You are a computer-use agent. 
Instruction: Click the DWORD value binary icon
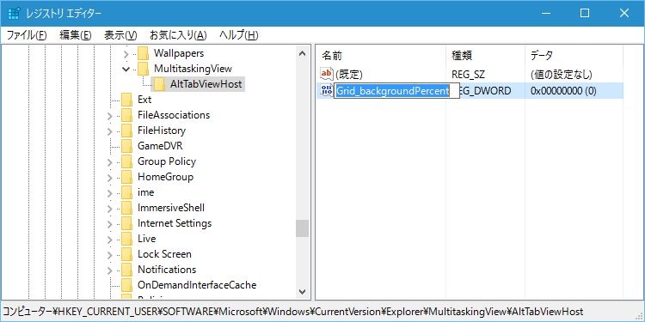pyautogui.click(x=326, y=90)
